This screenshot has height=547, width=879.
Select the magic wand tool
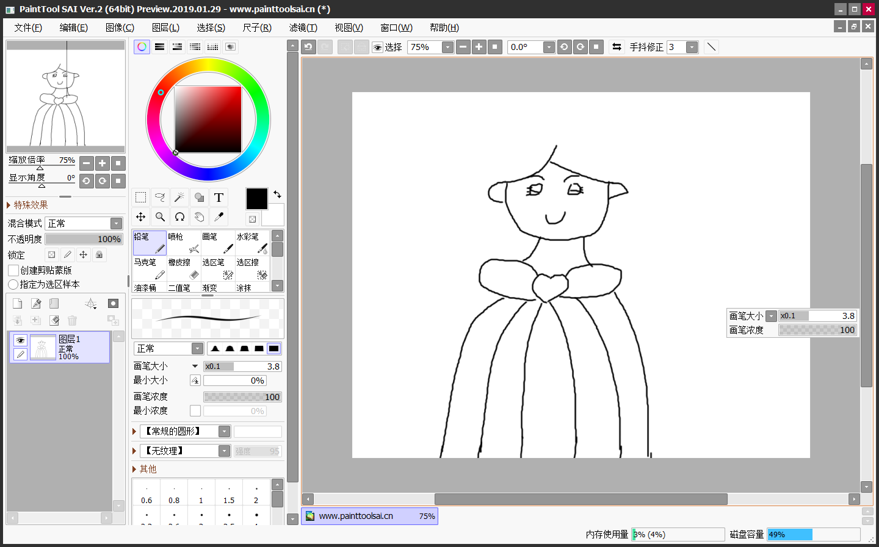[179, 198]
